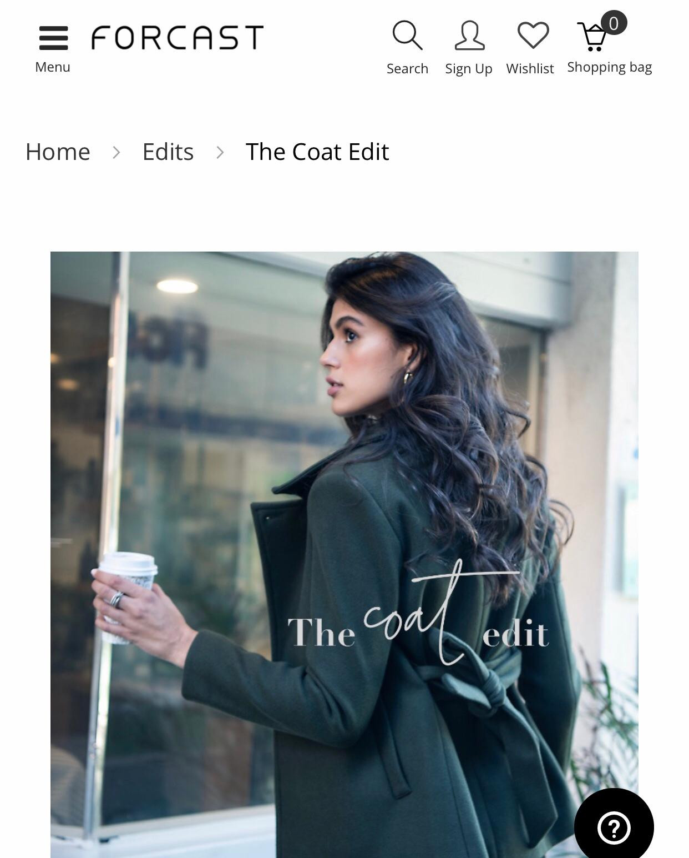The height and width of the screenshot is (858, 689).
Task: Click the Sign Up text label
Action: tap(469, 69)
